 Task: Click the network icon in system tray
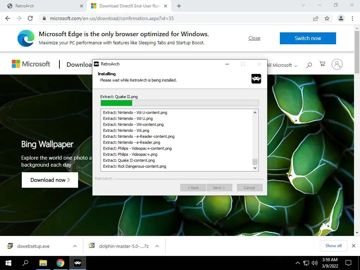pos(306,263)
